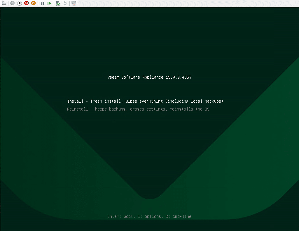Shut down the VM using the red power icon

pyautogui.click(x=27, y=3)
